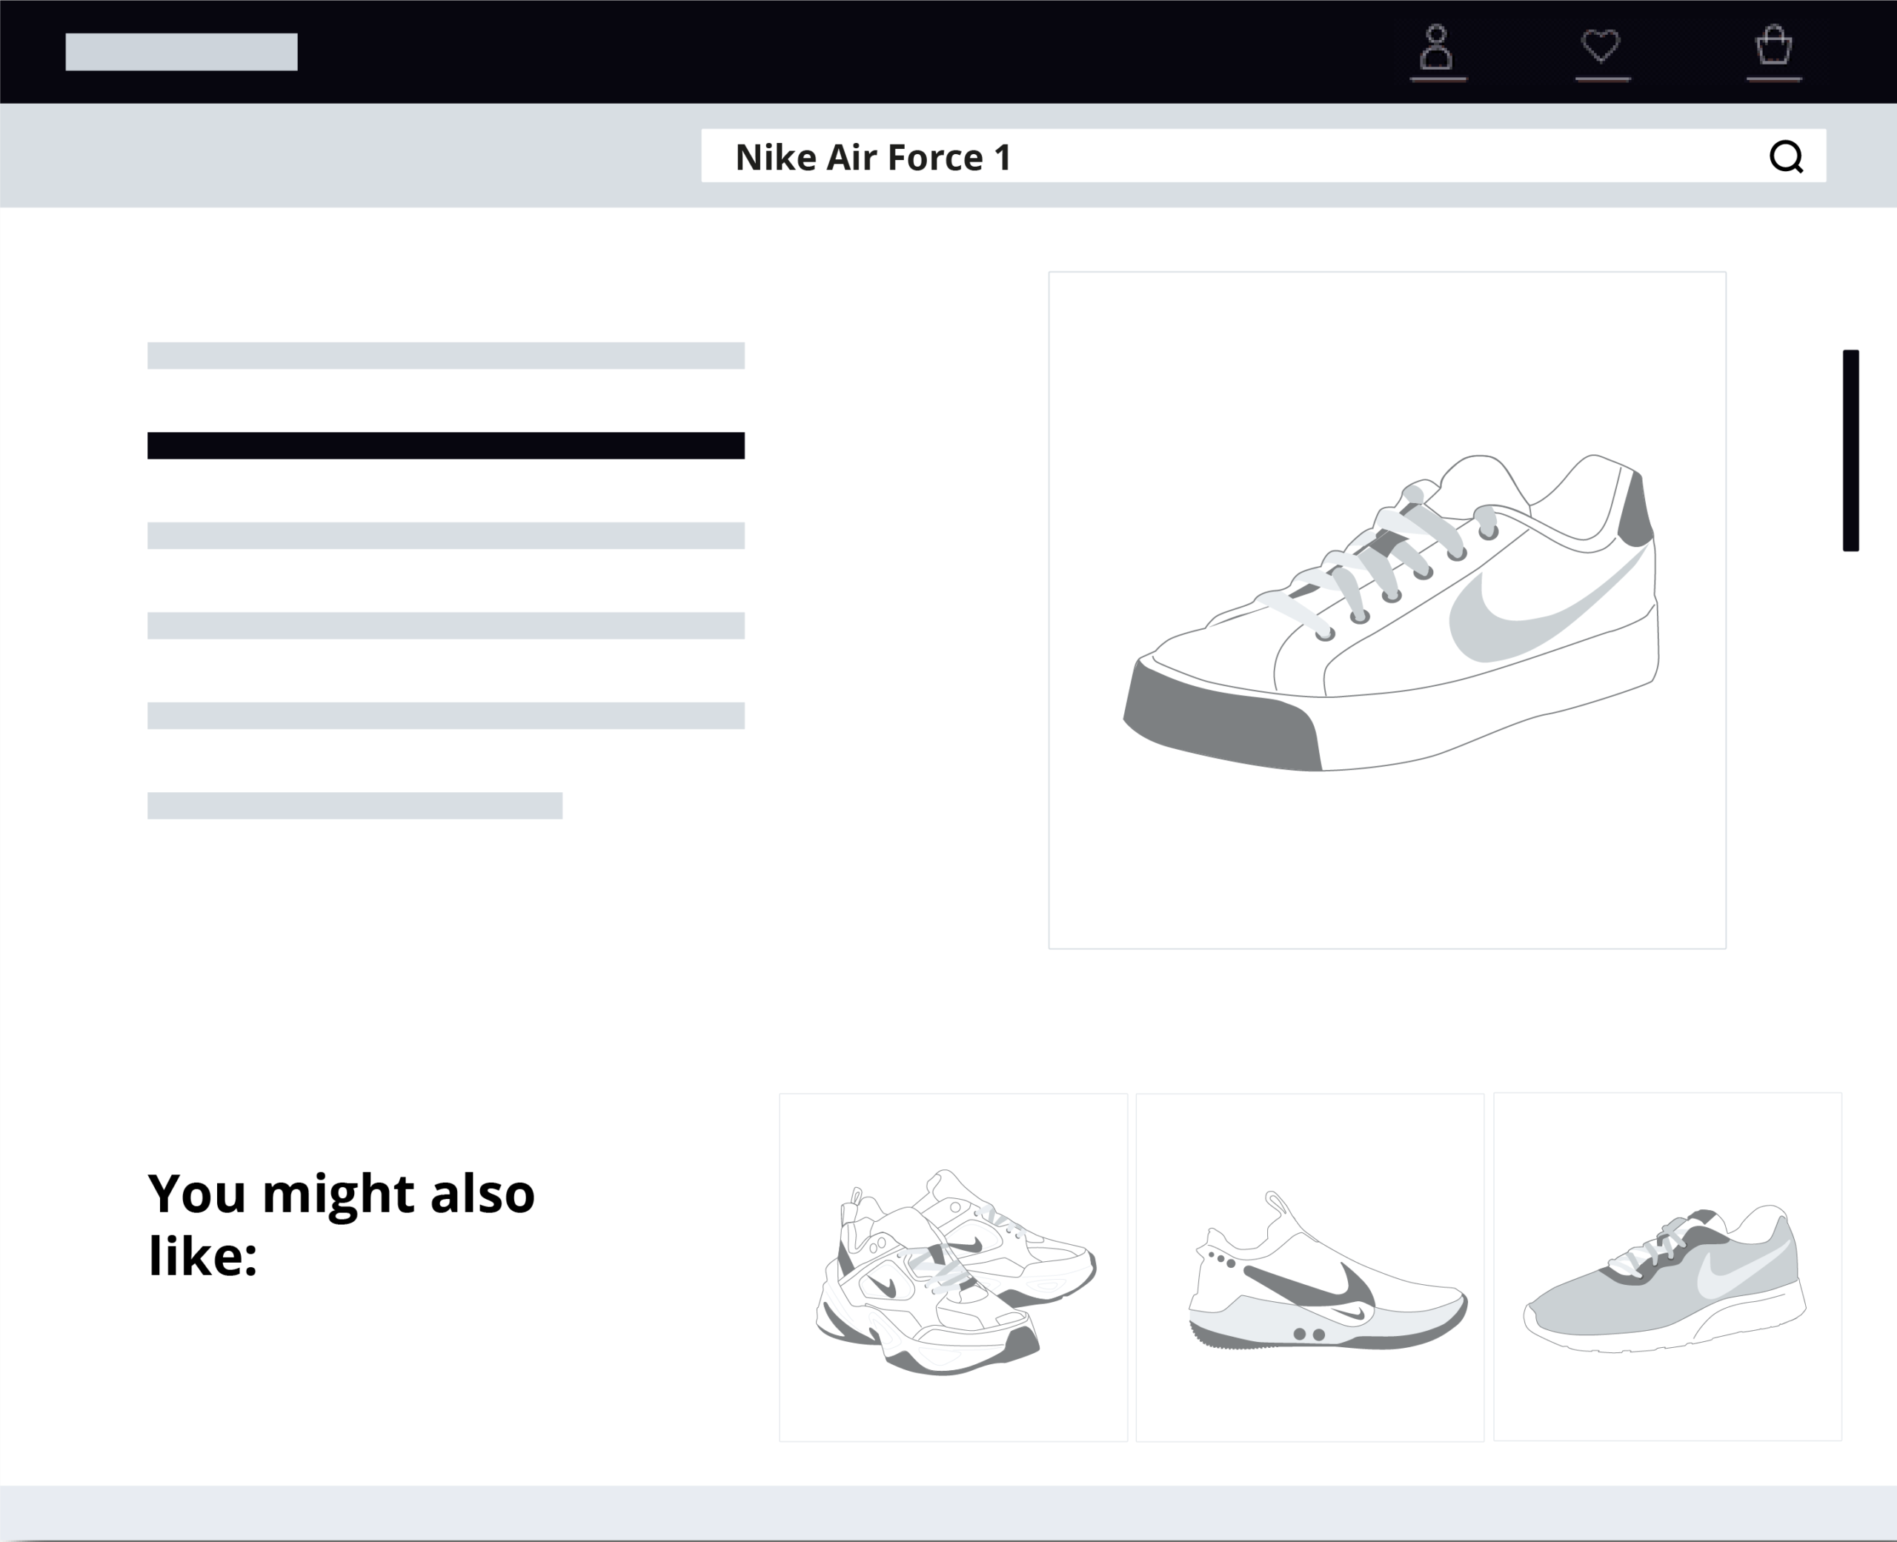The width and height of the screenshot is (1897, 1542).
Task: Click the vertical scrollbar thumb
Action: 1851,451
